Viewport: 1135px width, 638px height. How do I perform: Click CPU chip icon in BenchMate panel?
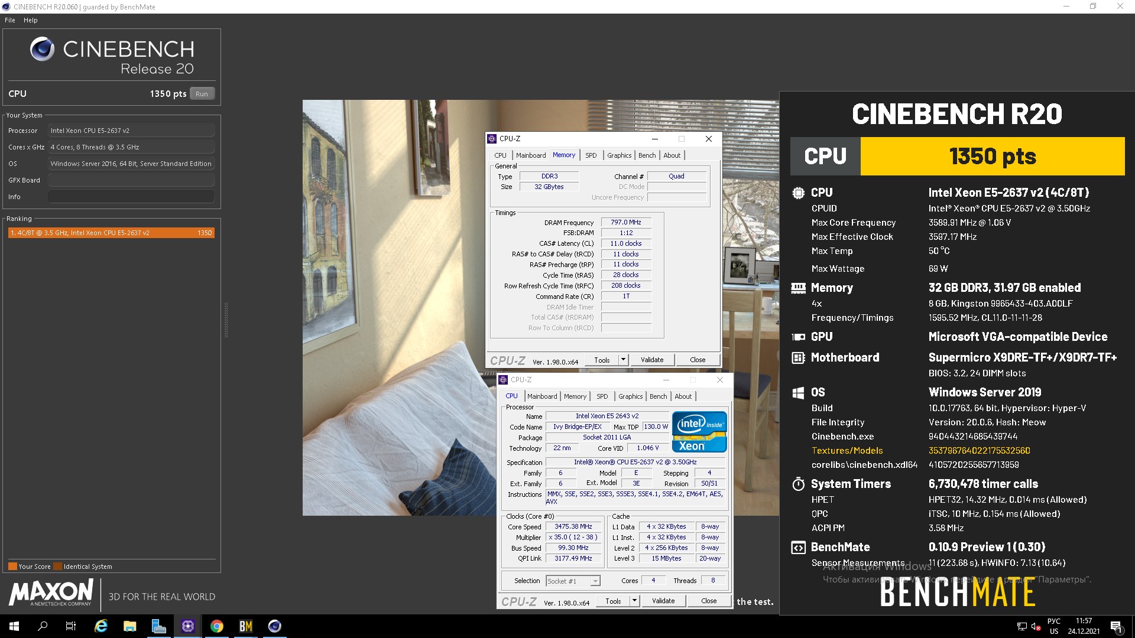click(798, 193)
